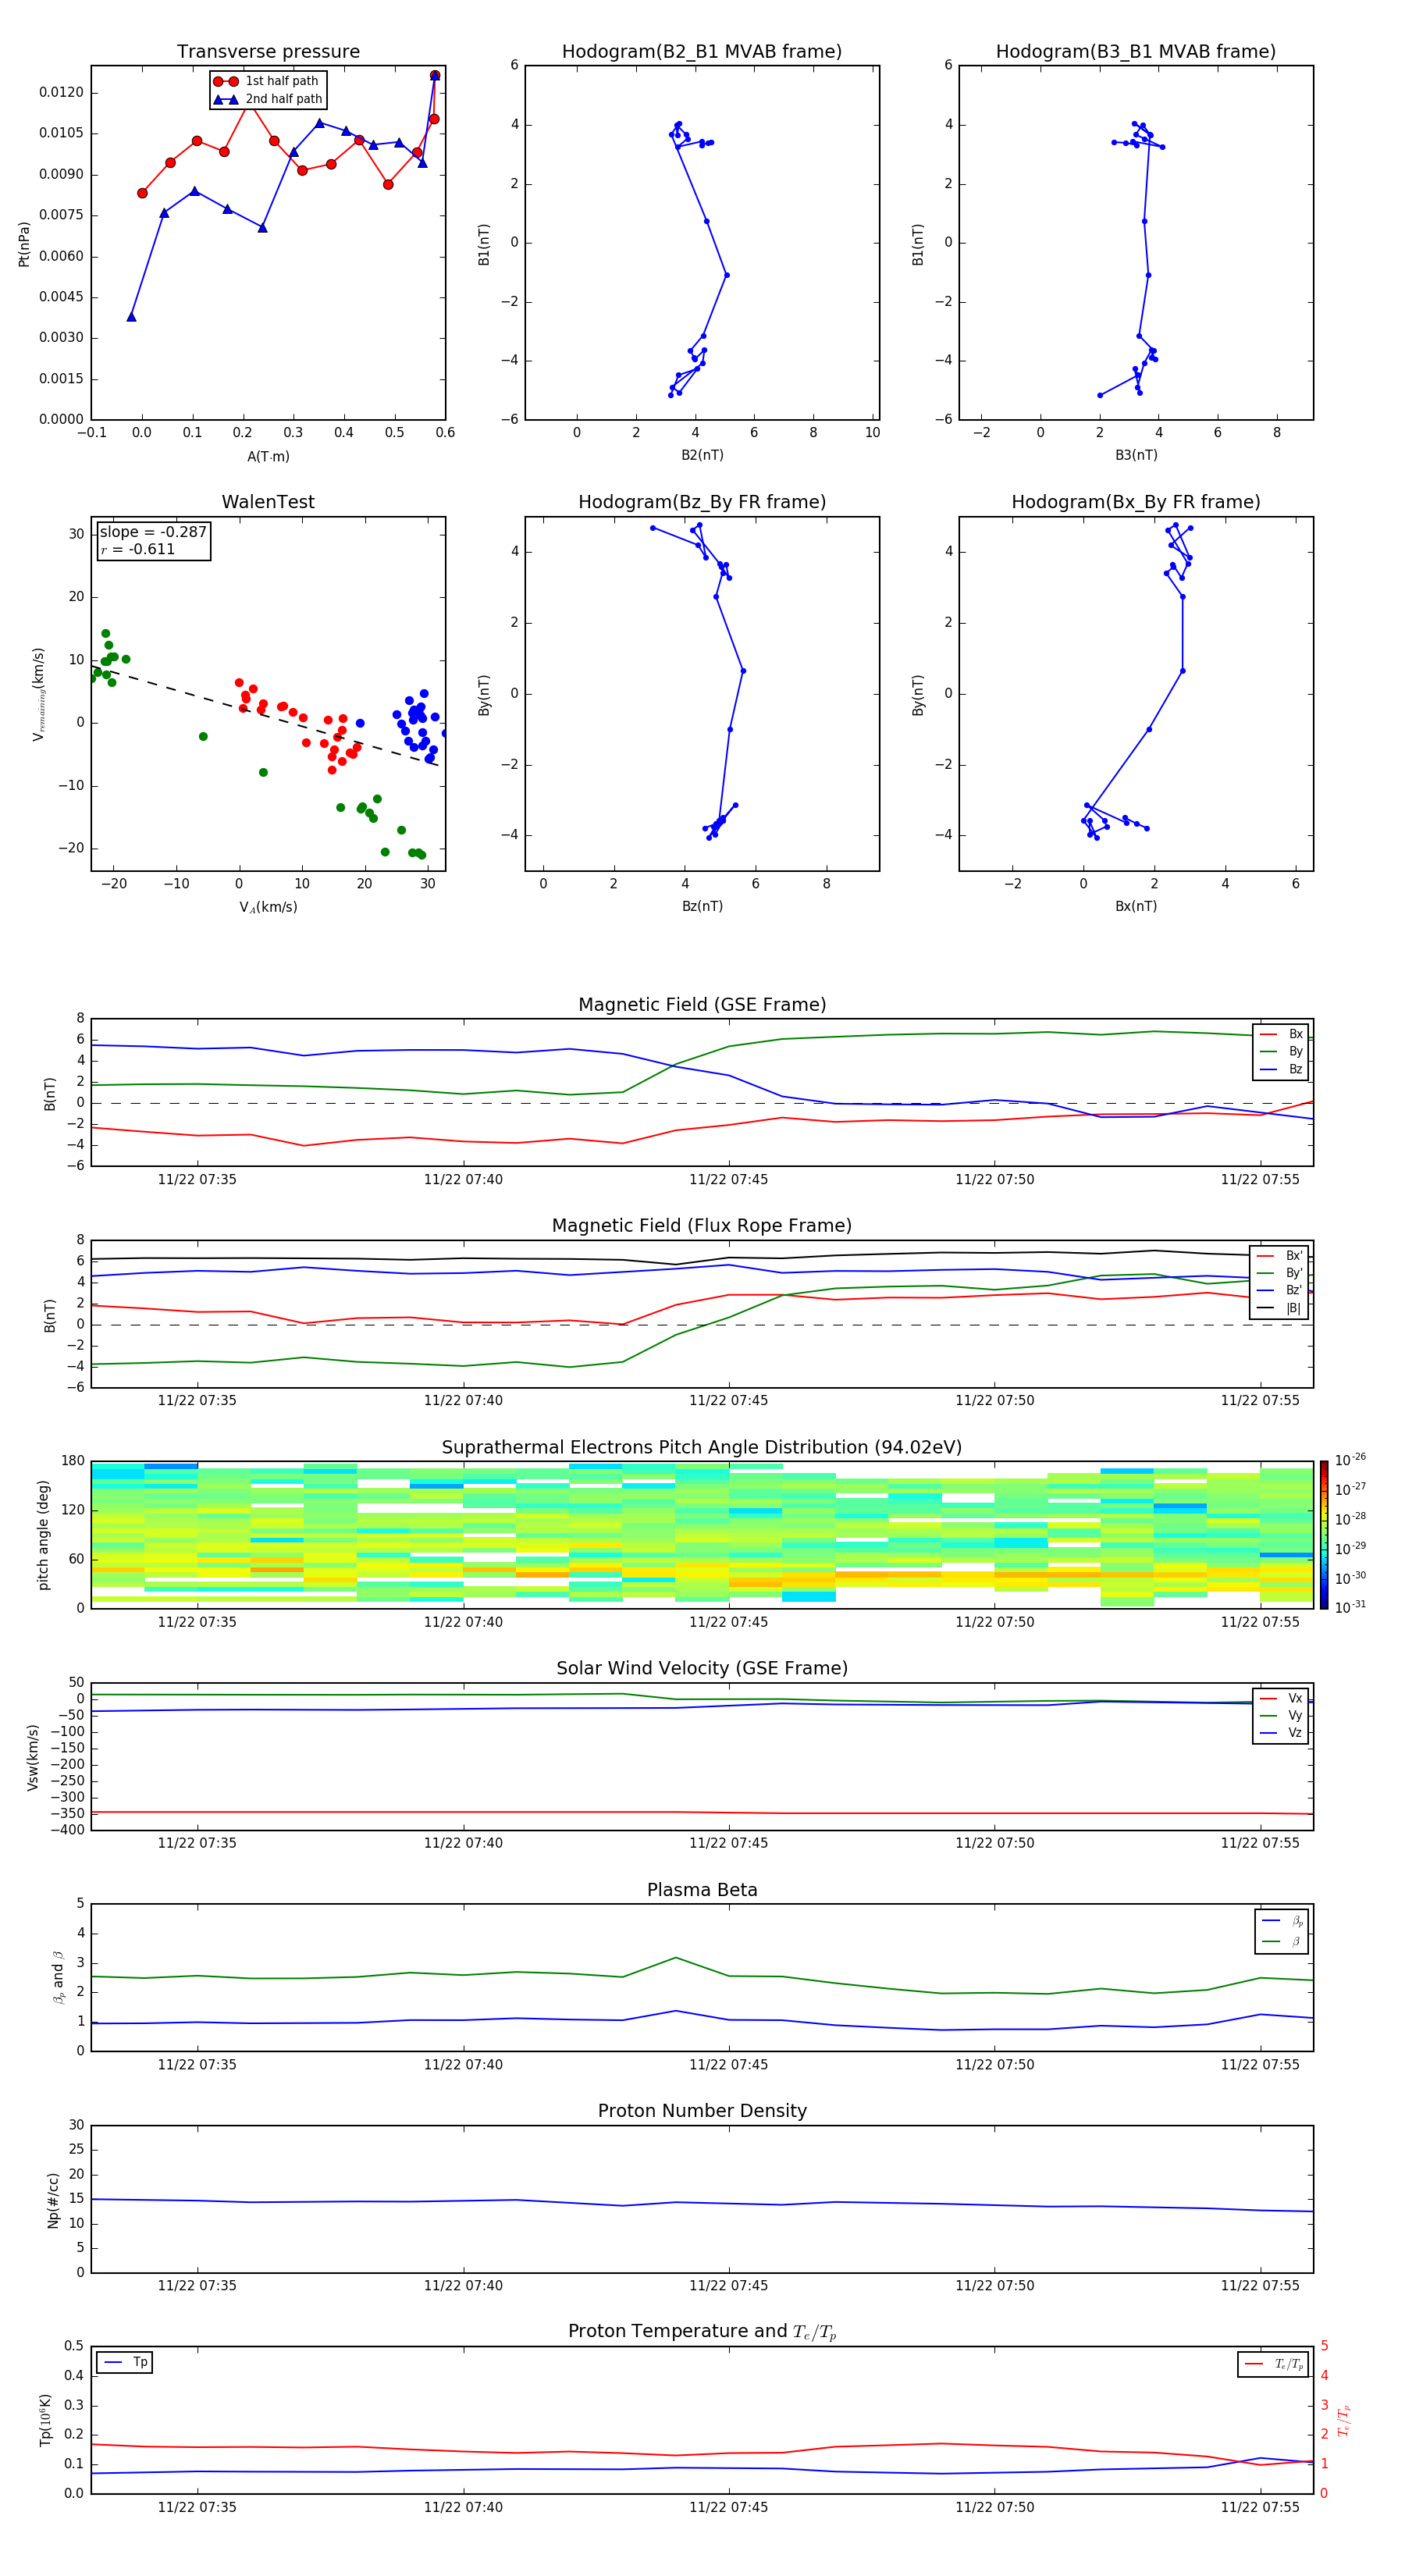The width and height of the screenshot is (1405, 2576).
Task: Click the "Hodogram(B3_B1 MVAB frame)" title
Action: (x=1136, y=52)
